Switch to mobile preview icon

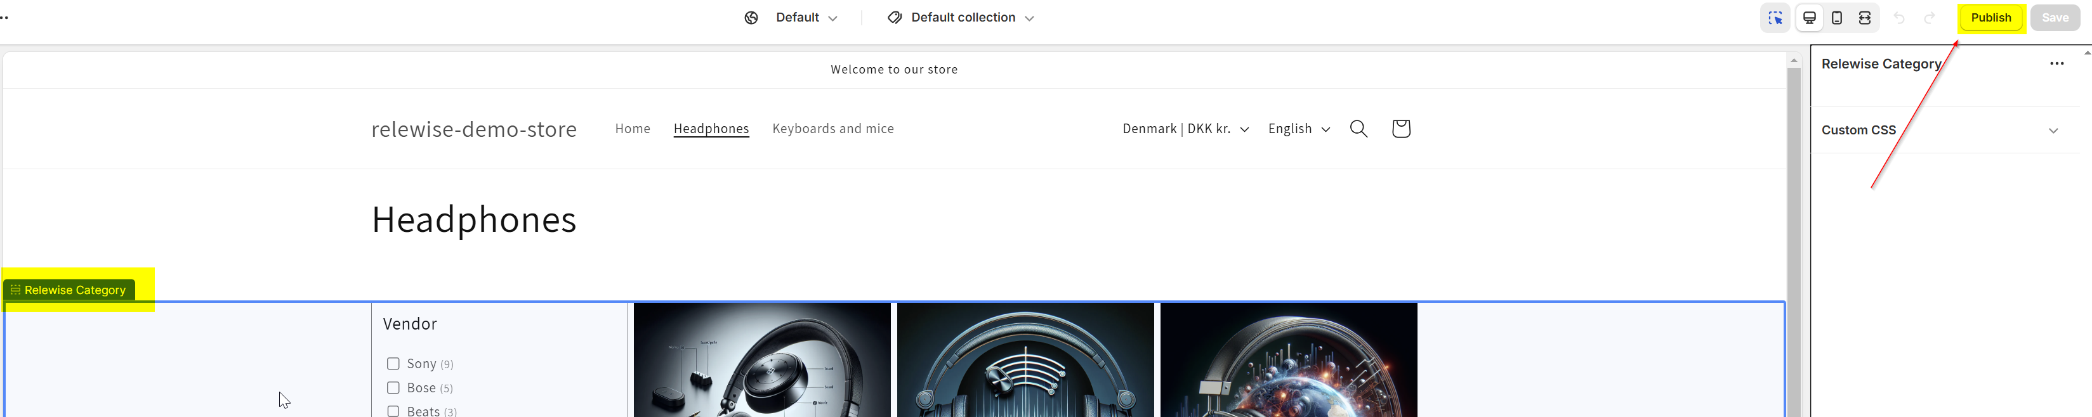pyautogui.click(x=1837, y=18)
